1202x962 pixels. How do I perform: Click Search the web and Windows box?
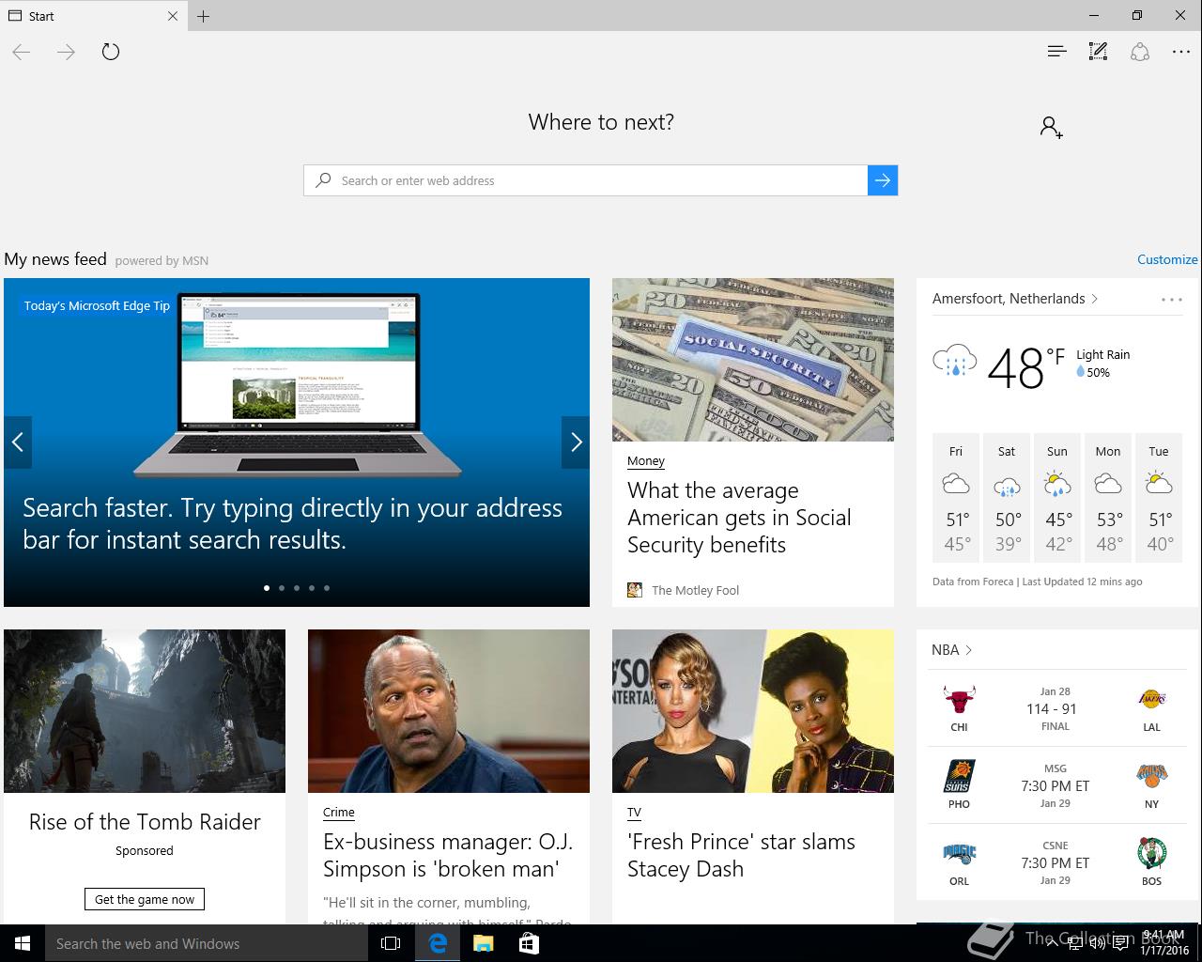pyautogui.click(x=207, y=943)
